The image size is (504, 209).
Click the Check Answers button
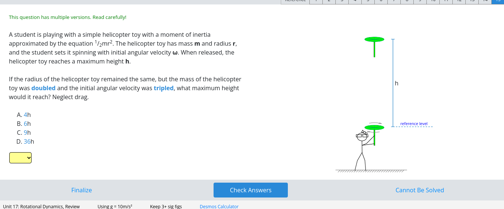pos(251,190)
